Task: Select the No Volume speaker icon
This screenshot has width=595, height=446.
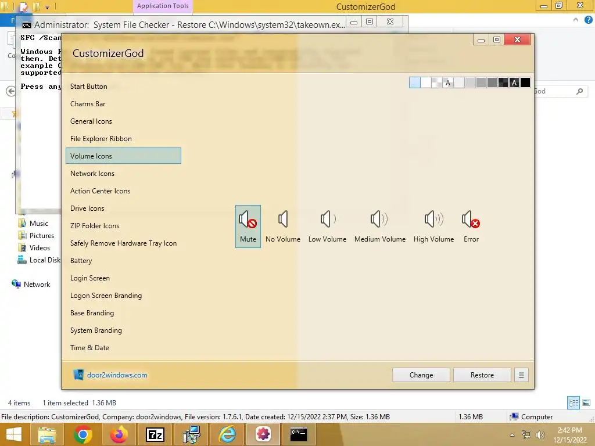Action: pos(283,226)
